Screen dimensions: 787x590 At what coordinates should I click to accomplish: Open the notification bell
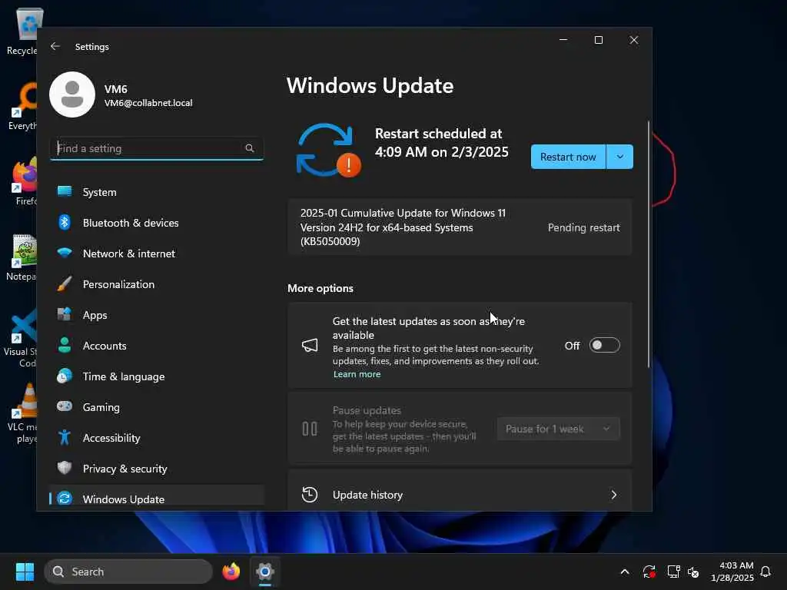[x=765, y=572]
